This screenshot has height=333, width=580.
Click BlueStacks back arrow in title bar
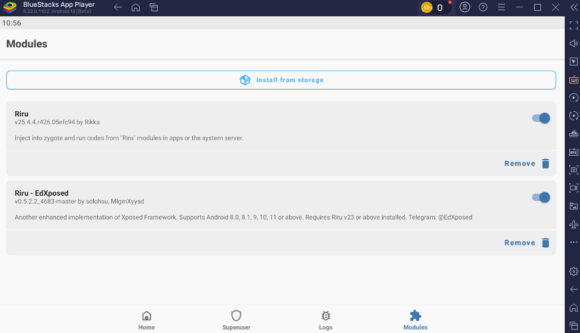[118, 7]
